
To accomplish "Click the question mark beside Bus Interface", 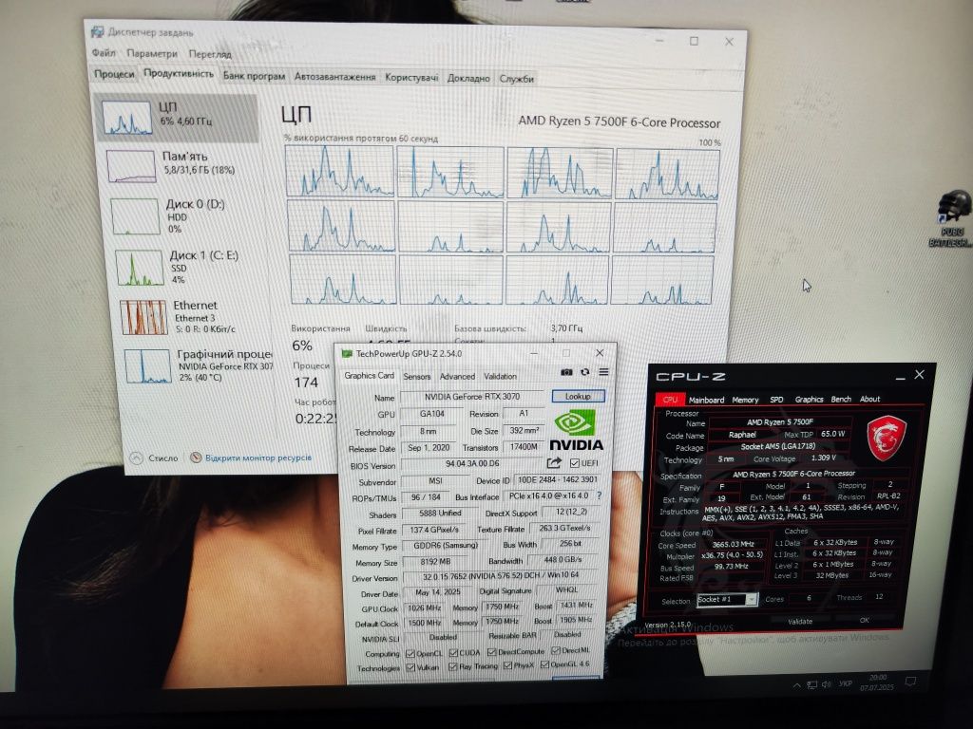I will coord(599,495).
